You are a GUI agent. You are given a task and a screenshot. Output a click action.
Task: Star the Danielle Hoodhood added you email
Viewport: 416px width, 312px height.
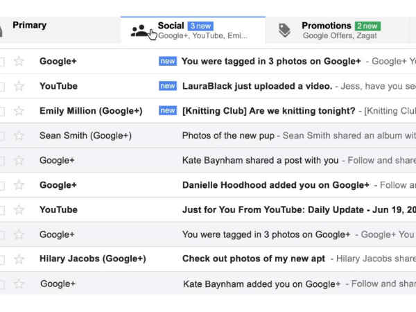click(x=19, y=185)
